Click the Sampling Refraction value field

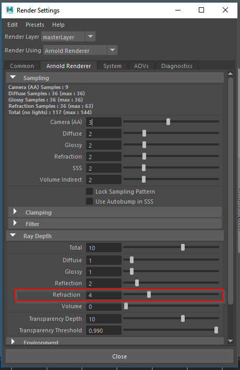pos(104,156)
